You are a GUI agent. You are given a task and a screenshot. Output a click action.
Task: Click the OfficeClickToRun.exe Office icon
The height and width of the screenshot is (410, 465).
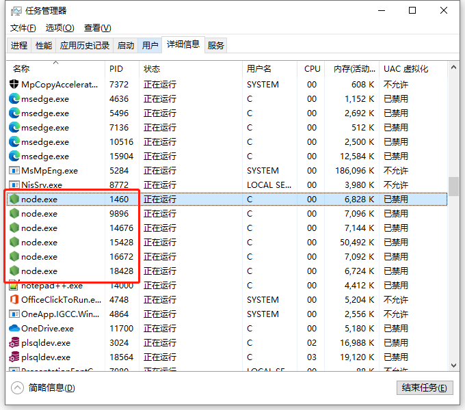point(14,300)
